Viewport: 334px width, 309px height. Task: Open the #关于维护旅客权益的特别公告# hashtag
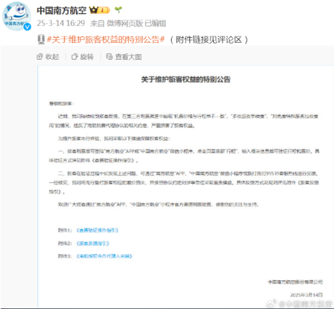tap(106, 39)
